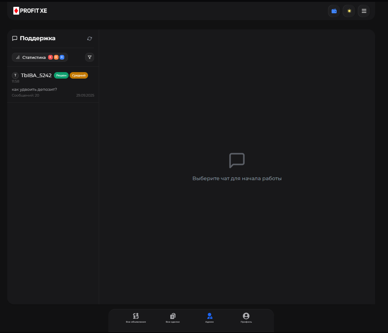Viewport: 388px width, 333px height.
Task: Open the Админ section
Action: (209, 318)
